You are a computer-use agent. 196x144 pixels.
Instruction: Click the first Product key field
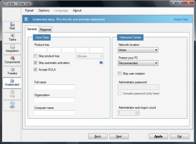40,50
